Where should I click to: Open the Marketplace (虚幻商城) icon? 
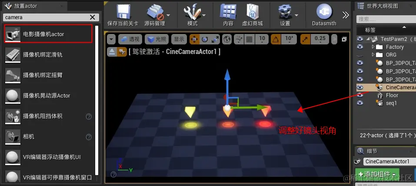point(252,12)
